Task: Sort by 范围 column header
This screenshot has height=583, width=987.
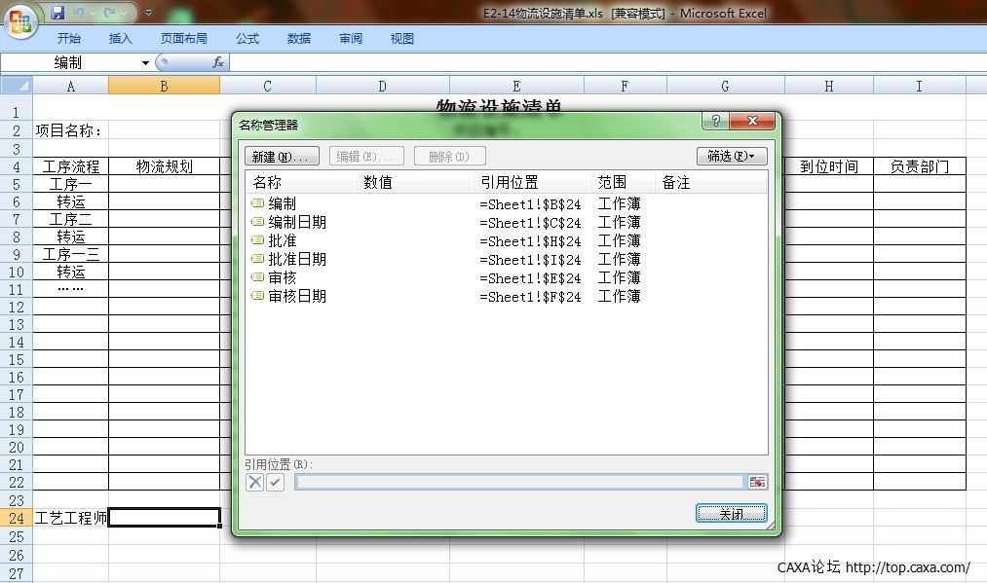Action: 623,182
